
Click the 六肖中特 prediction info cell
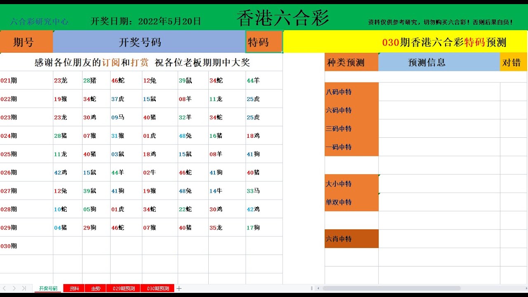click(439, 239)
